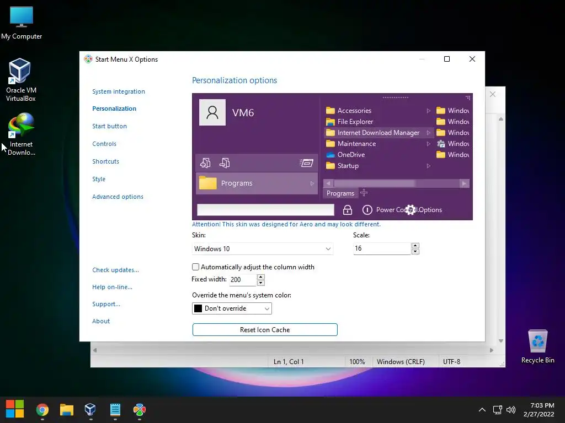Click the horizontal scrollbar in the preview menu

[x=396, y=183]
